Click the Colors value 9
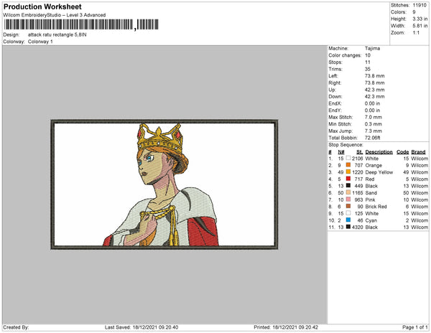This screenshot has width=431, height=333. tap(414, 12)
